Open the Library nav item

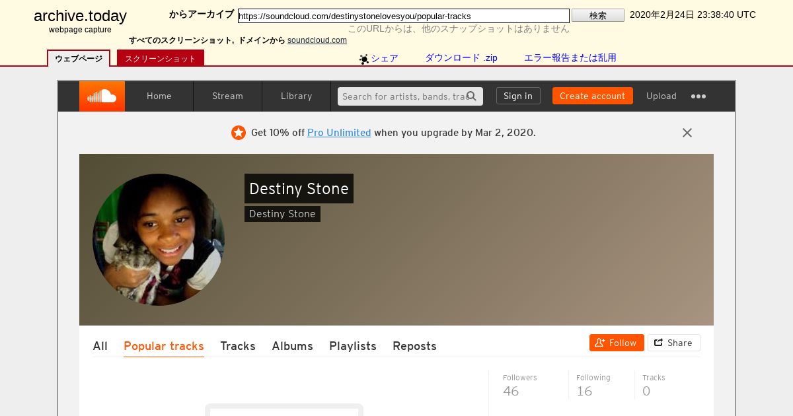click(x=297, y=96)
